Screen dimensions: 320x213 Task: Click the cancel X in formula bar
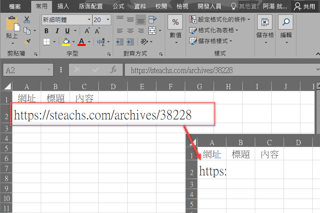pos(77,70)
